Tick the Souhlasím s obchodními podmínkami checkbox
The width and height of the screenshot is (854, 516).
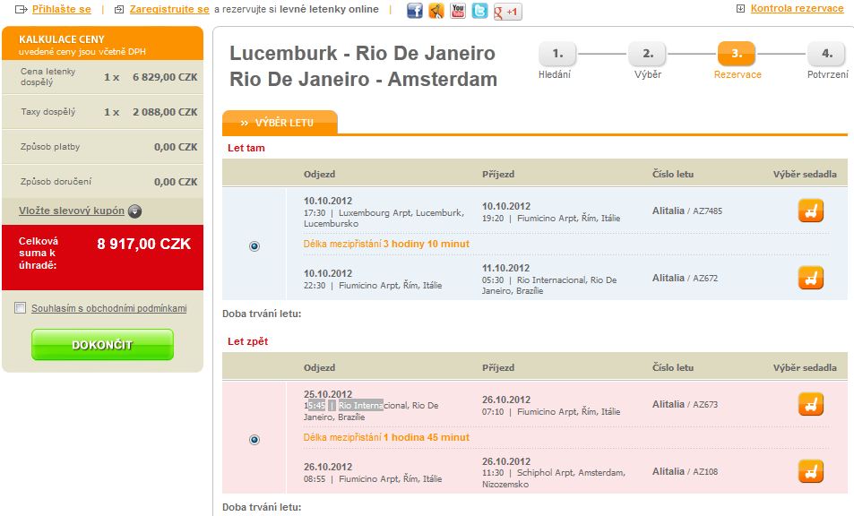pyautogui.click(x=20, y=308)
